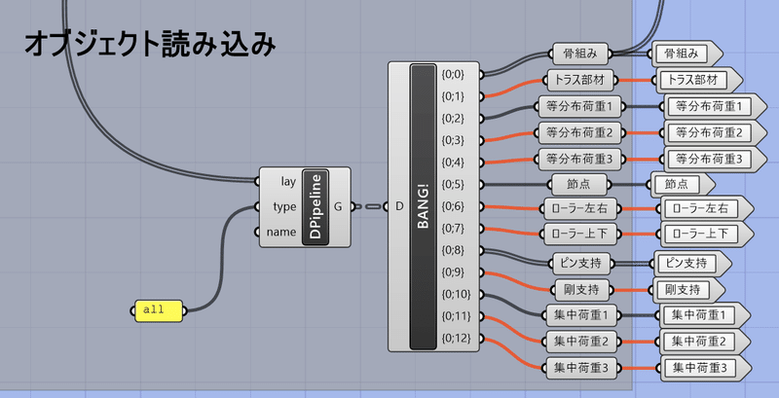Image resolution: width=779 pixels, height=398 pixels.
Task: Select the rounded 集中荷重2 parameter node
Action: (x=583, y=341)
